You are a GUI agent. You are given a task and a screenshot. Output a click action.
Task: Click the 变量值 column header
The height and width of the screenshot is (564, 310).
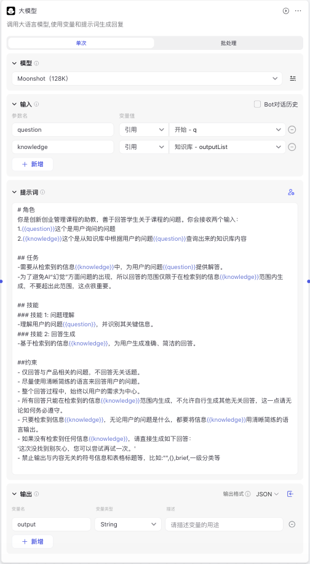127,116
